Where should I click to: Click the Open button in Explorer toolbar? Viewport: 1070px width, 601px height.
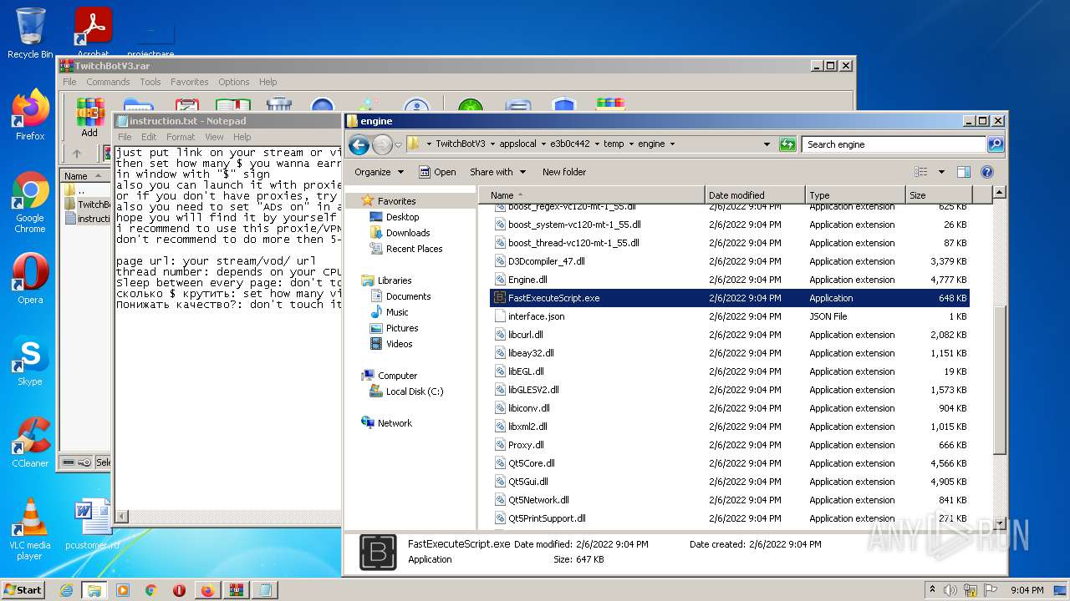point(437,172)
